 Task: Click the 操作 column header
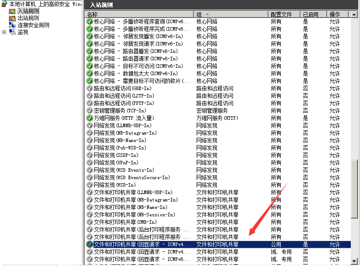pos(335,14)
